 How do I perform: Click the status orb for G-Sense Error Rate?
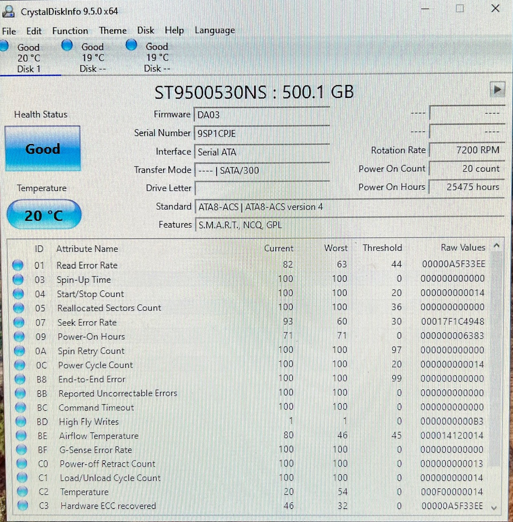pyautogui.click(x=21, y=450)
